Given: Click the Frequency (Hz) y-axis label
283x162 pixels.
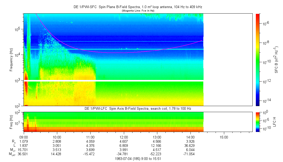Looking at the screenshot, I should tap(11, 60).
